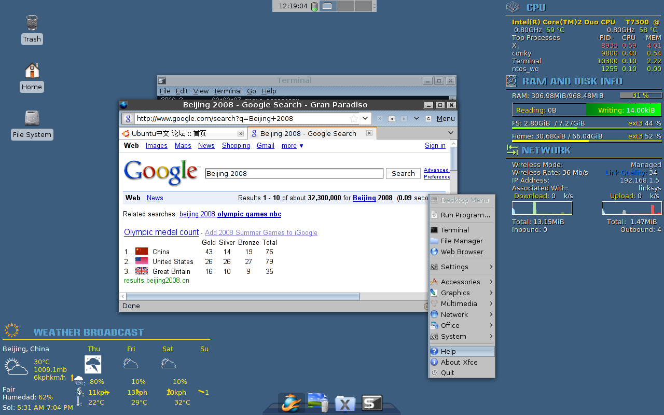Switch to the first workspace in pager
Screen dimensions: 664x415
click(328, 6)
